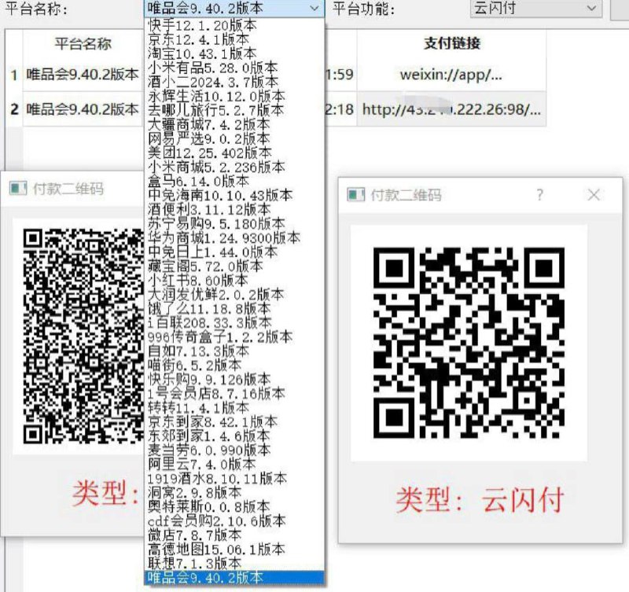Select 酒小二2024.3.7版本 option
The image size is (629, 592).
[234, 82]
